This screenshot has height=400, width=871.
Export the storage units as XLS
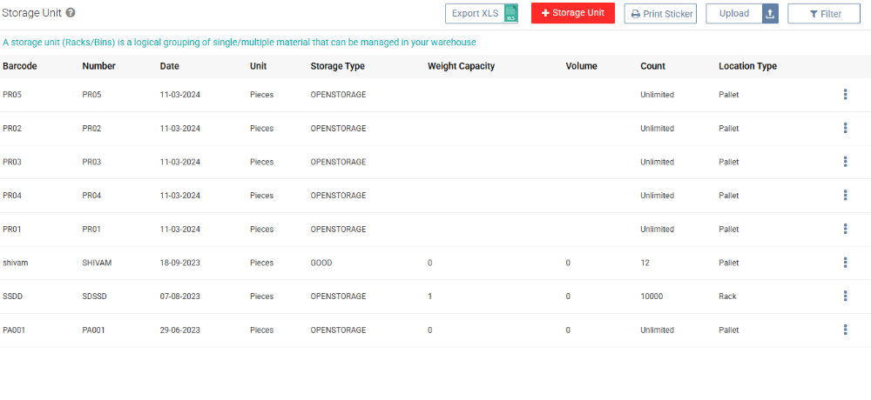(x=482, y=14)
